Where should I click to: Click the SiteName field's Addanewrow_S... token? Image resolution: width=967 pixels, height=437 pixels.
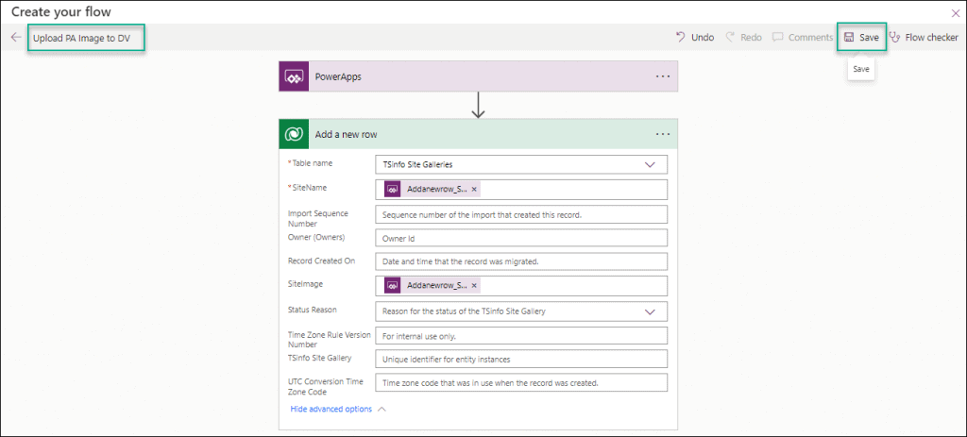coord(432,190)
